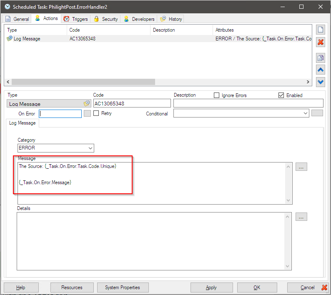Switch to the Triggers tab
Viewport: 331px width, 295px height.
(76, 19)
